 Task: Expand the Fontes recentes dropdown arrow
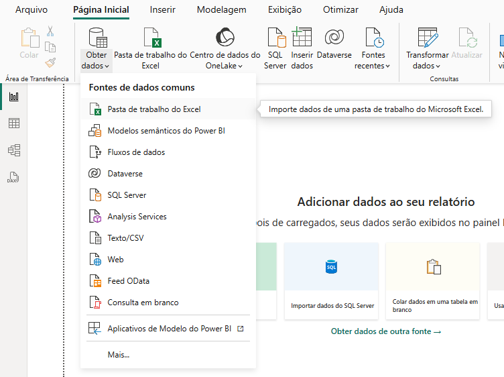coord(387,66)
